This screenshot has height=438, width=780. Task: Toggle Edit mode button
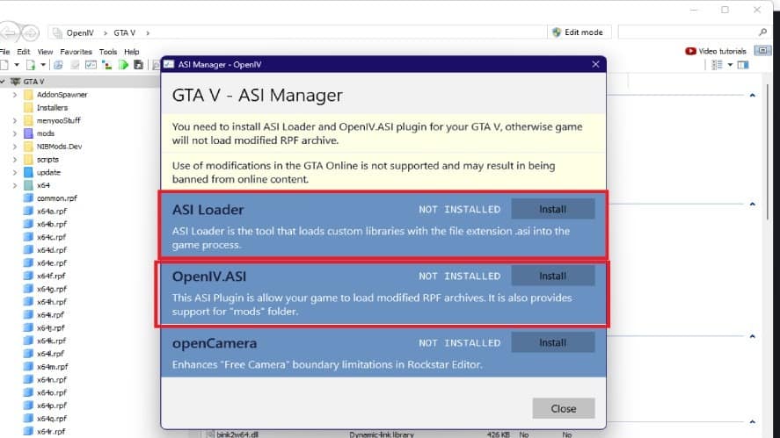click(x=579, y=32)
